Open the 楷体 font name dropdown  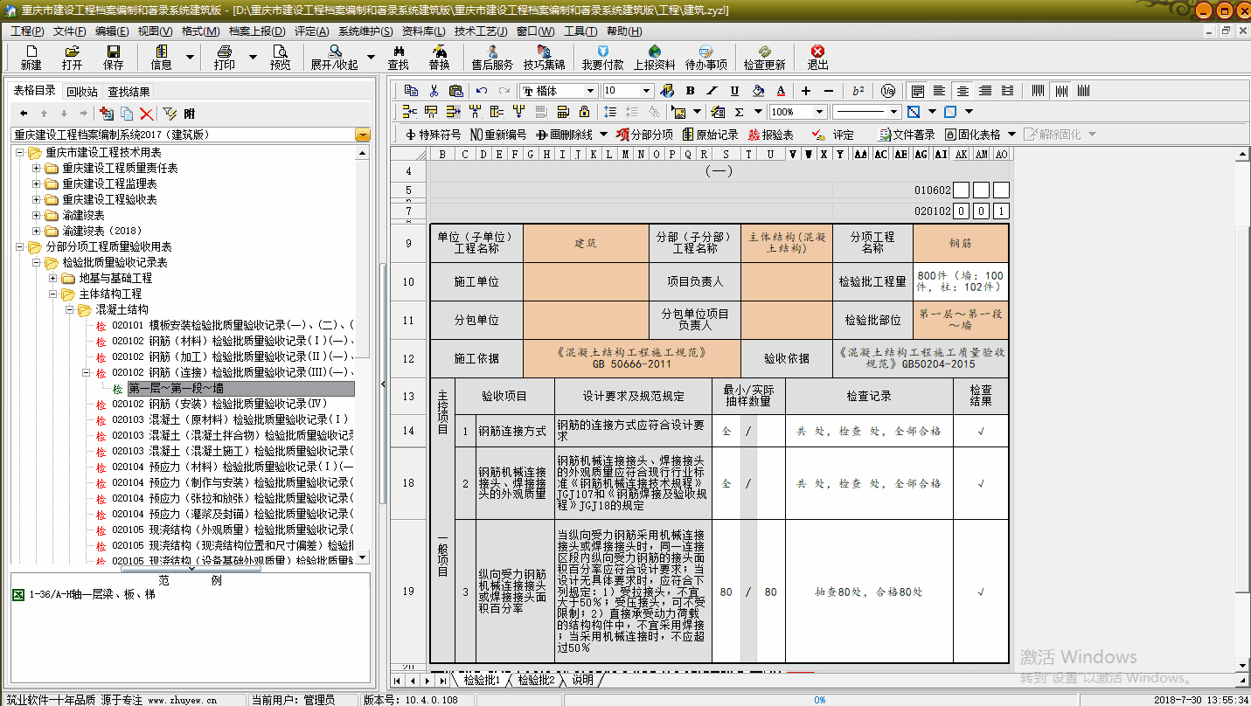pos(591,91)
